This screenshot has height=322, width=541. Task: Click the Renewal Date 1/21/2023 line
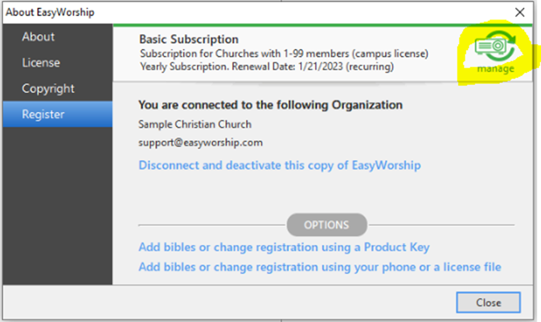pyautogui.click(x=267, y=66)
